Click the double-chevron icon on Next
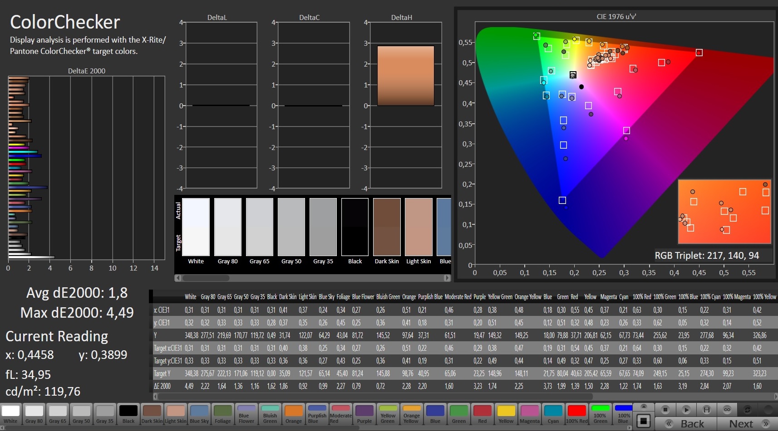The width and height of the screenshot is (778, 431). coord(766,424)
